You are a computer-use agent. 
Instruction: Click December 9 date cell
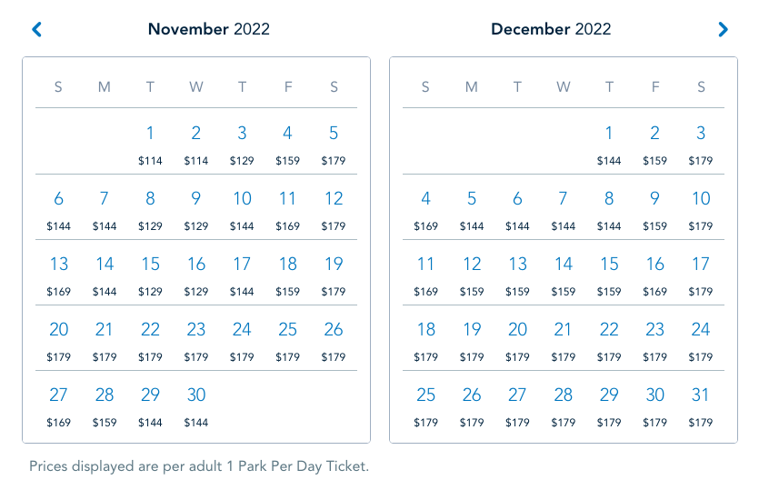coord(654,208)
